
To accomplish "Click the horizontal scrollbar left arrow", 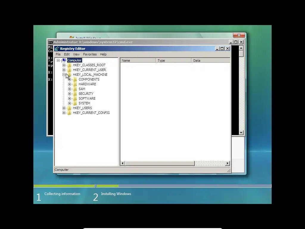I will pos(122,163).
